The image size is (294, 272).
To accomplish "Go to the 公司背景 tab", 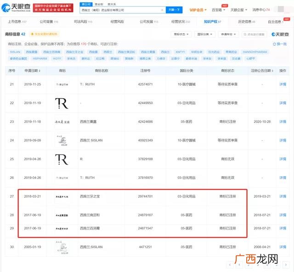I will [x=49, y=22].
